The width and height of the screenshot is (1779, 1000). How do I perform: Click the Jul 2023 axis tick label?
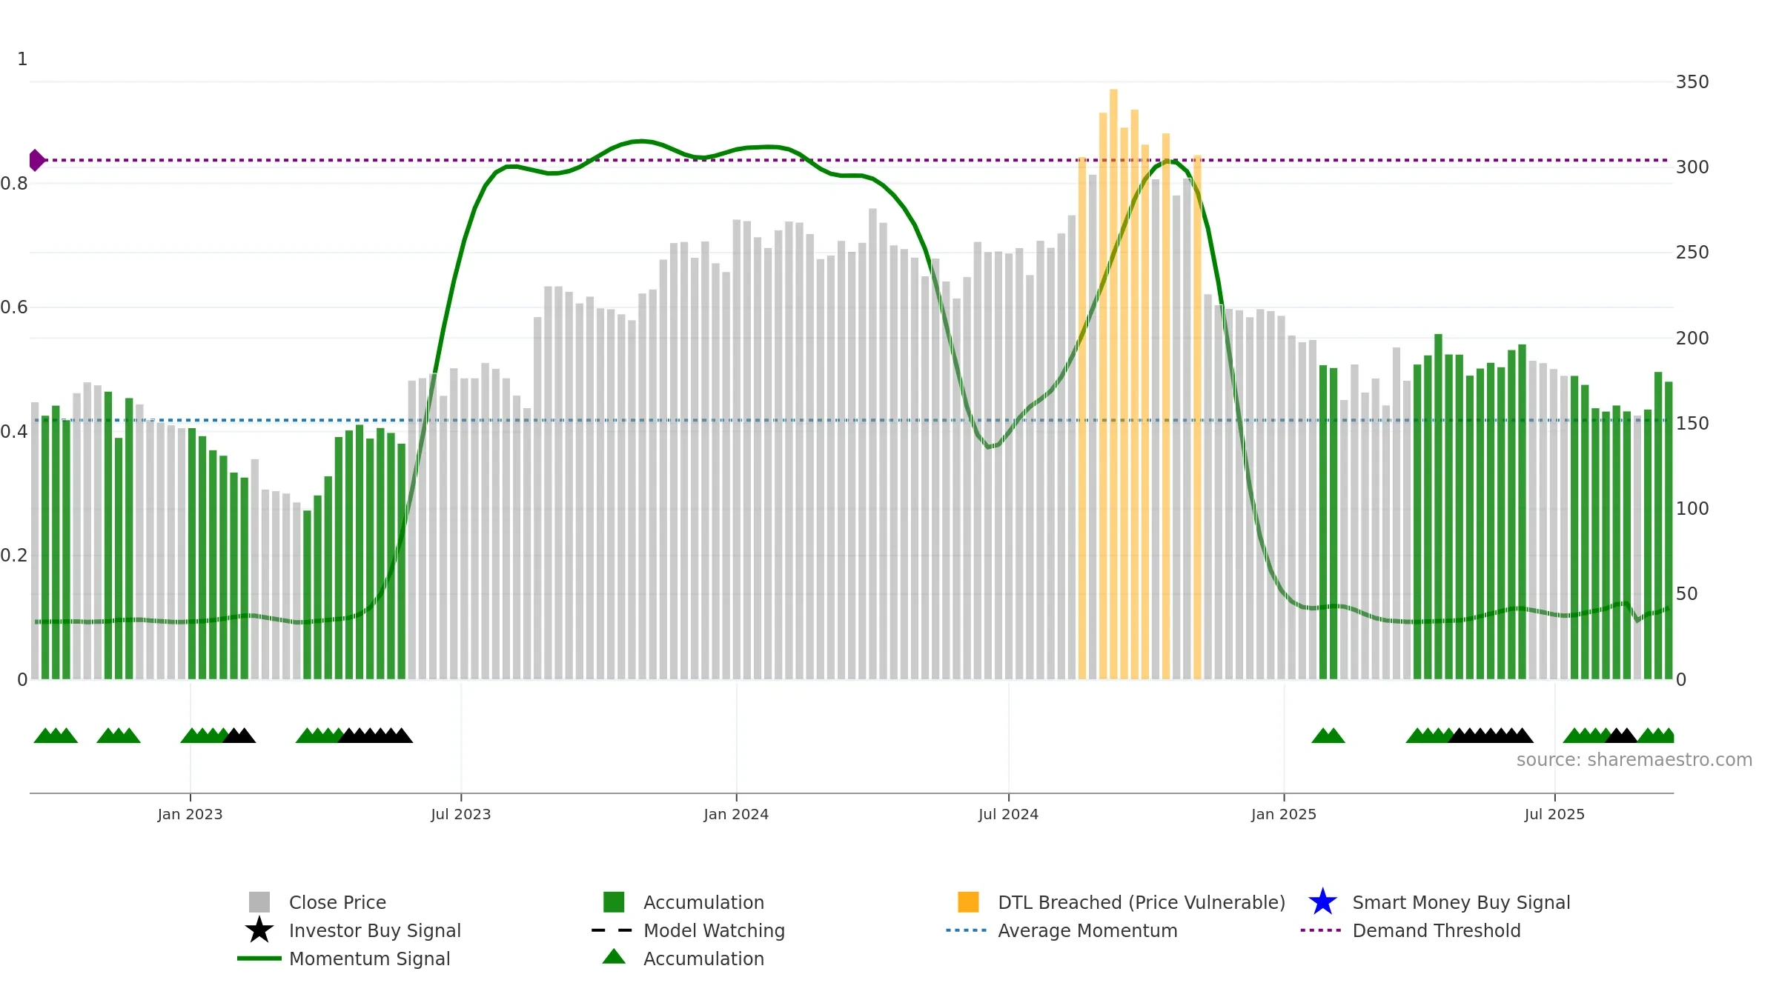click(x=461, y=815)
